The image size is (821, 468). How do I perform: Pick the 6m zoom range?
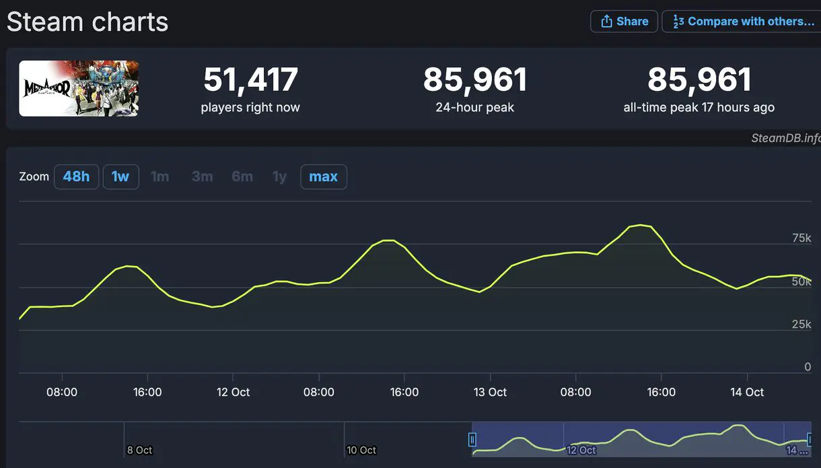click(x=242, y=177)
